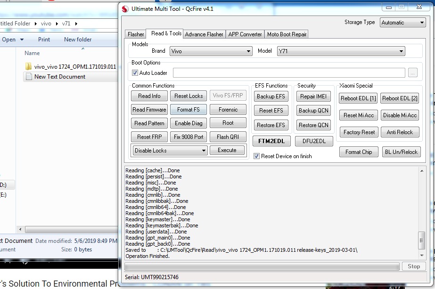The width and height of the screenshot is (435, 289).
Task: Click the Flash QRI button
Action: point(228,136)
